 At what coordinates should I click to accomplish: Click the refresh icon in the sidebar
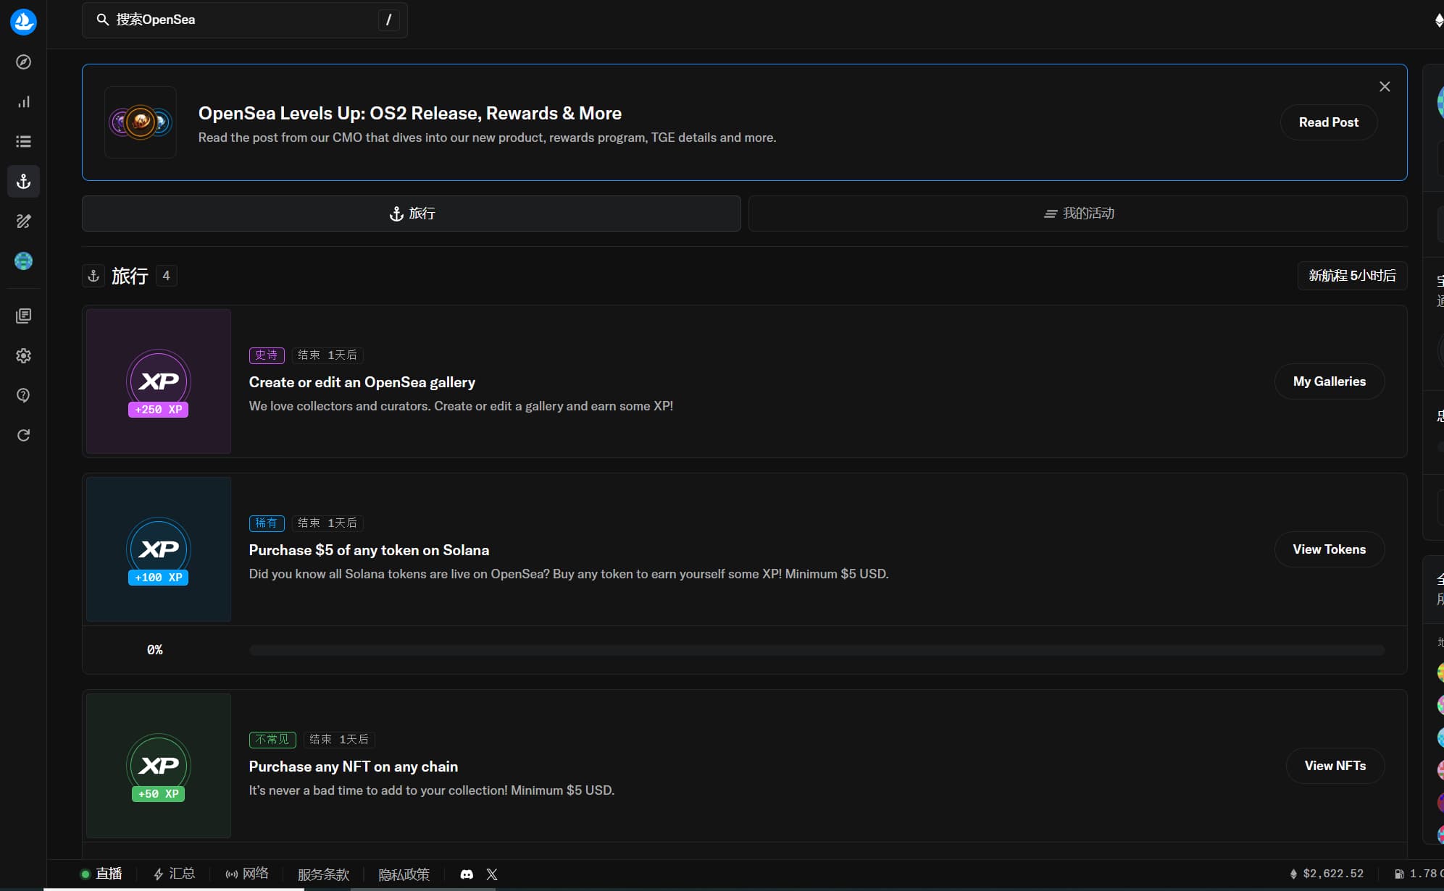click(23, 435)
